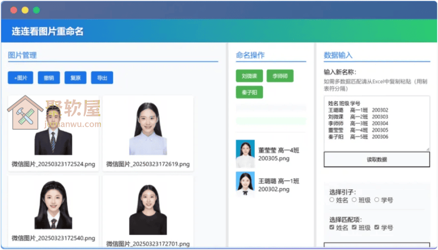The image size is (438, 250).
Task: Select the 刘微课 name tag
Action: pyautogui.click(x=249, y=76)
